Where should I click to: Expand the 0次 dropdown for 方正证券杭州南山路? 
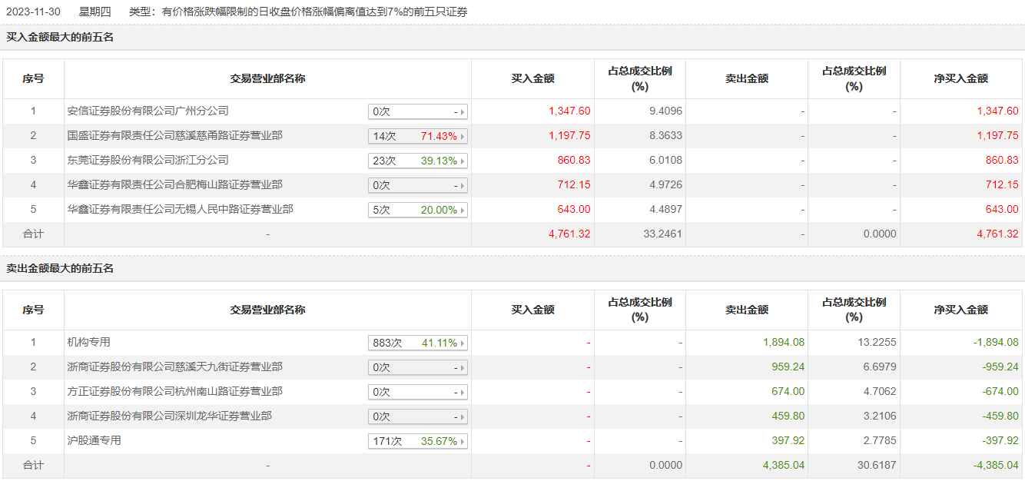pos(418,393)
